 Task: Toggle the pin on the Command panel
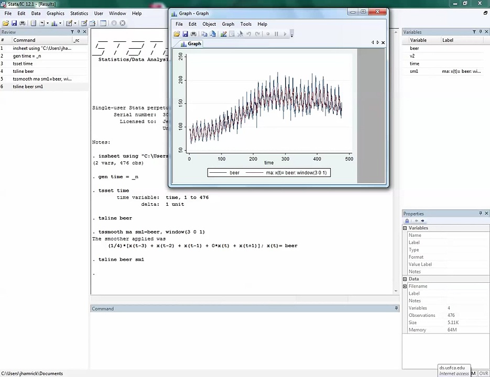pyautogui.click(x=396, y=308)
